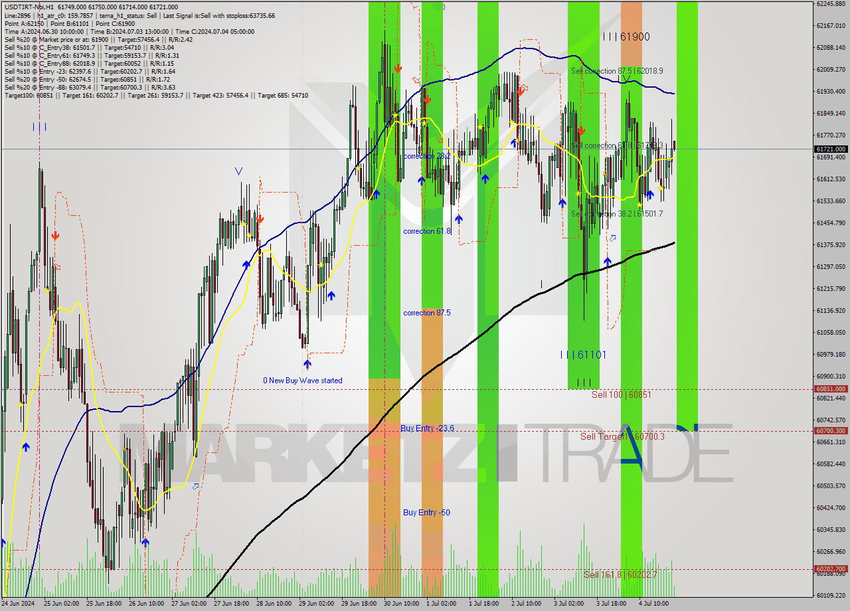Click the 'I I I 61900' wave label
Screen dimensions: 850x611
point(626,37)
